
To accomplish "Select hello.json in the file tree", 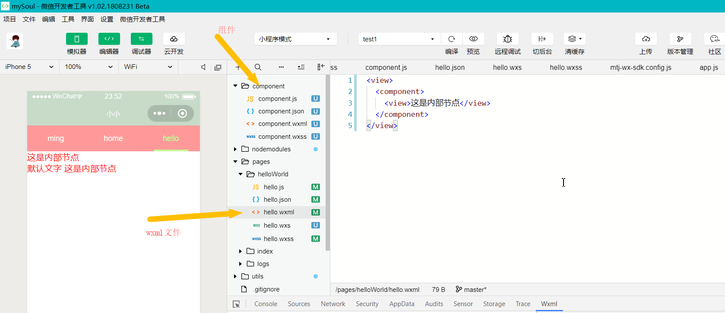I will point(276,200).
